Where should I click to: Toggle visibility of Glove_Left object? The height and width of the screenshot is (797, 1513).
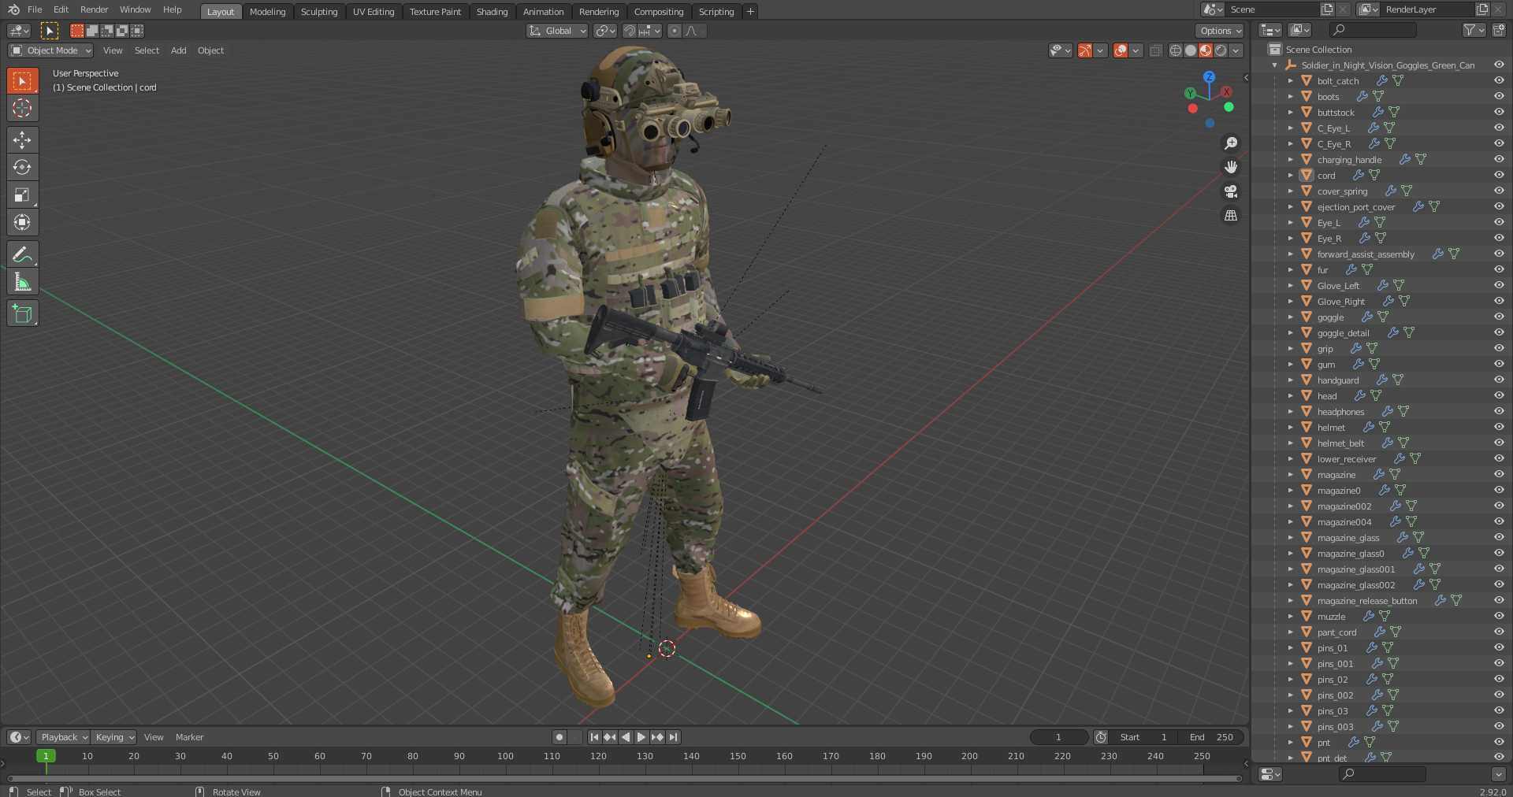pyautogui.click(x=1499, y=285)
